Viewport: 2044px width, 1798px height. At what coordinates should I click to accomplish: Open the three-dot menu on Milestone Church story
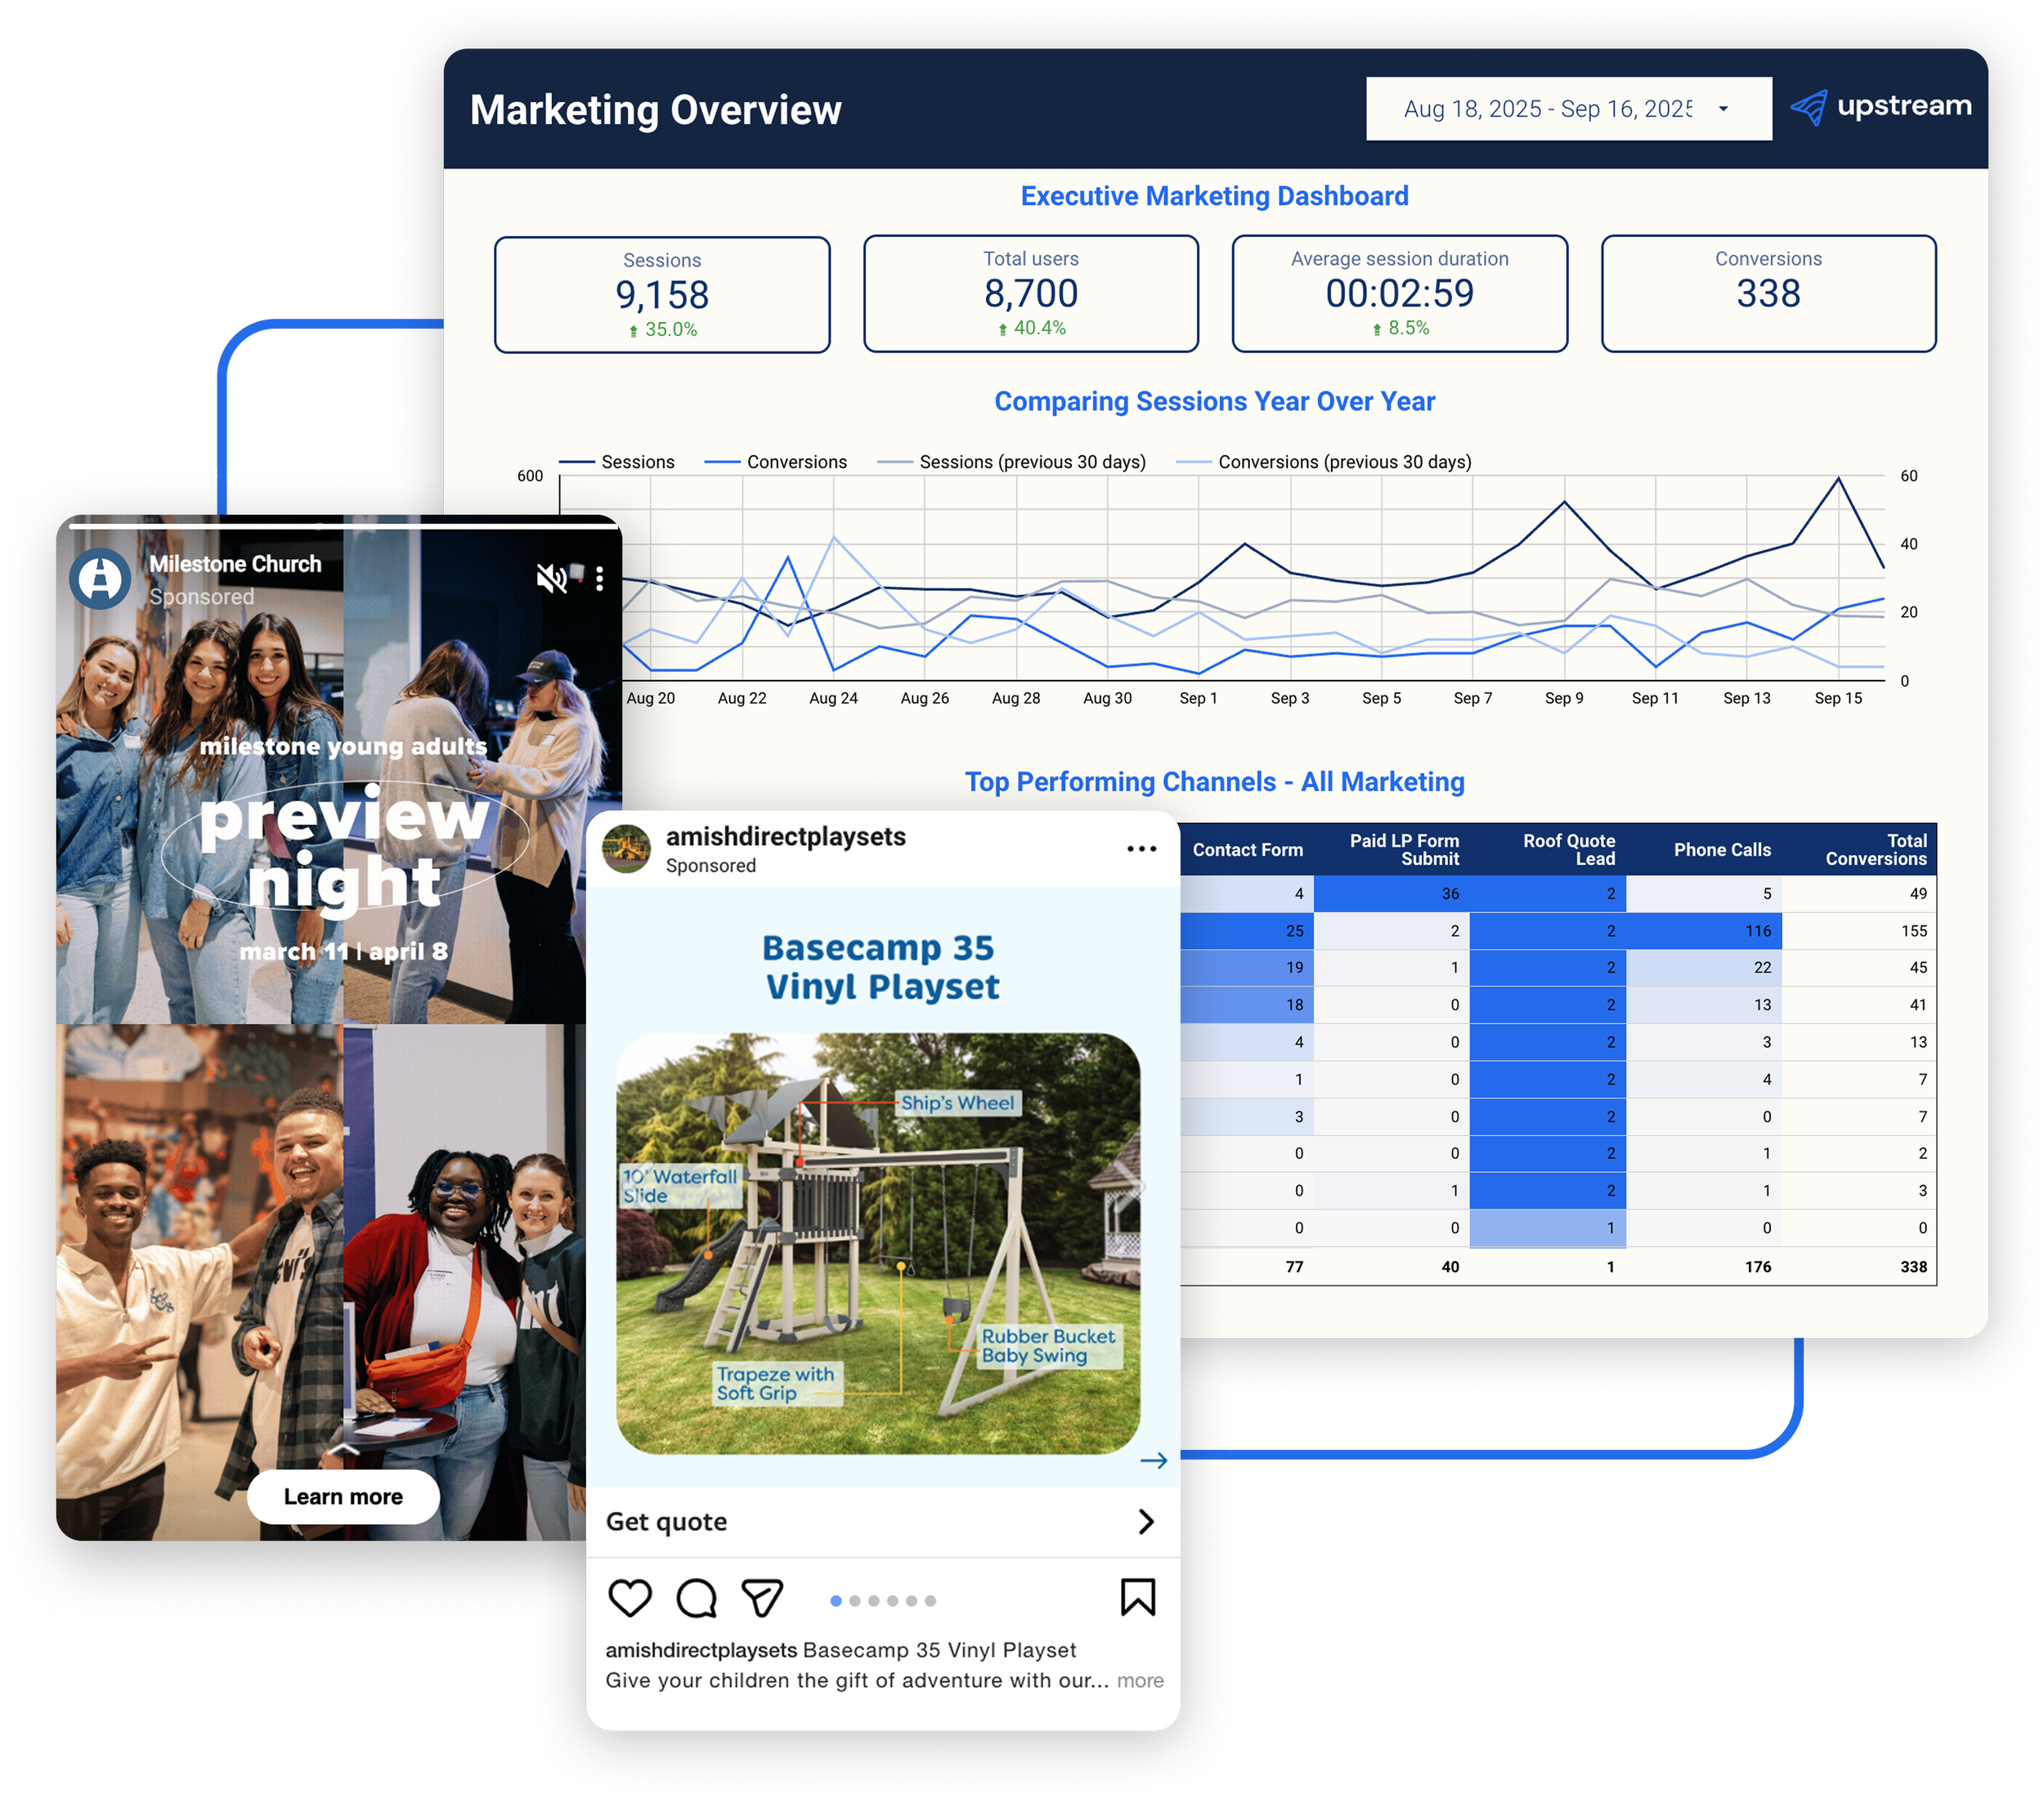pyautogui.click(x=600, y=579)
